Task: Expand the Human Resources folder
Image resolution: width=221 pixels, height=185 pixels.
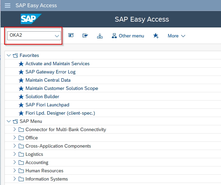Action: tap(14, 171)
